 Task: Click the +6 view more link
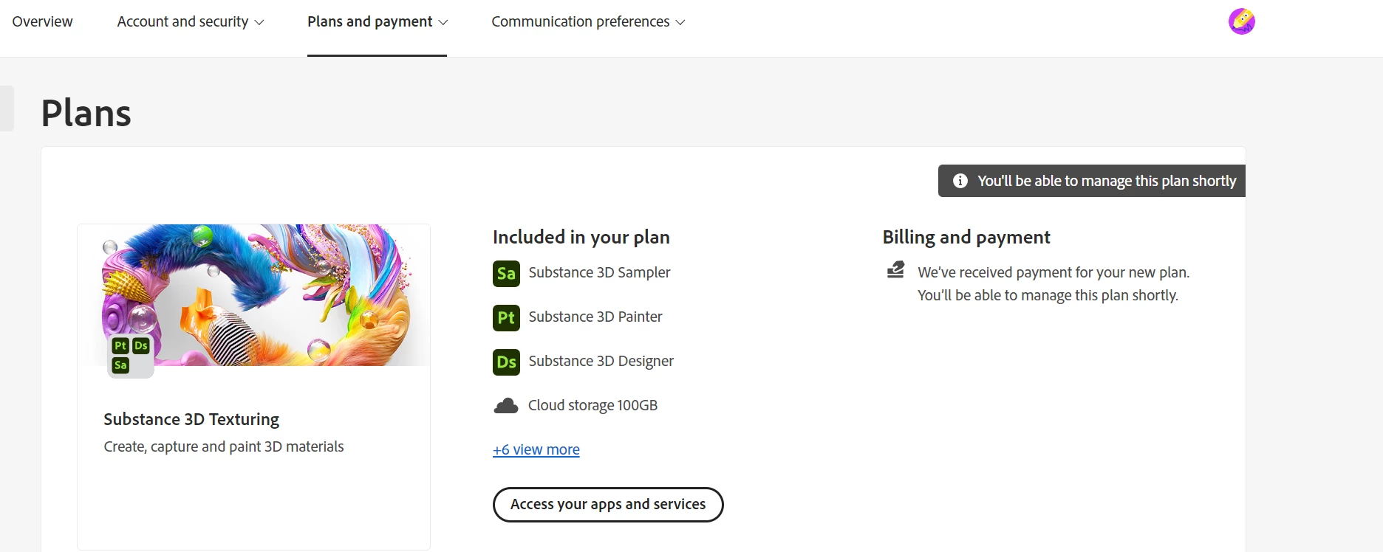point(536,449)
